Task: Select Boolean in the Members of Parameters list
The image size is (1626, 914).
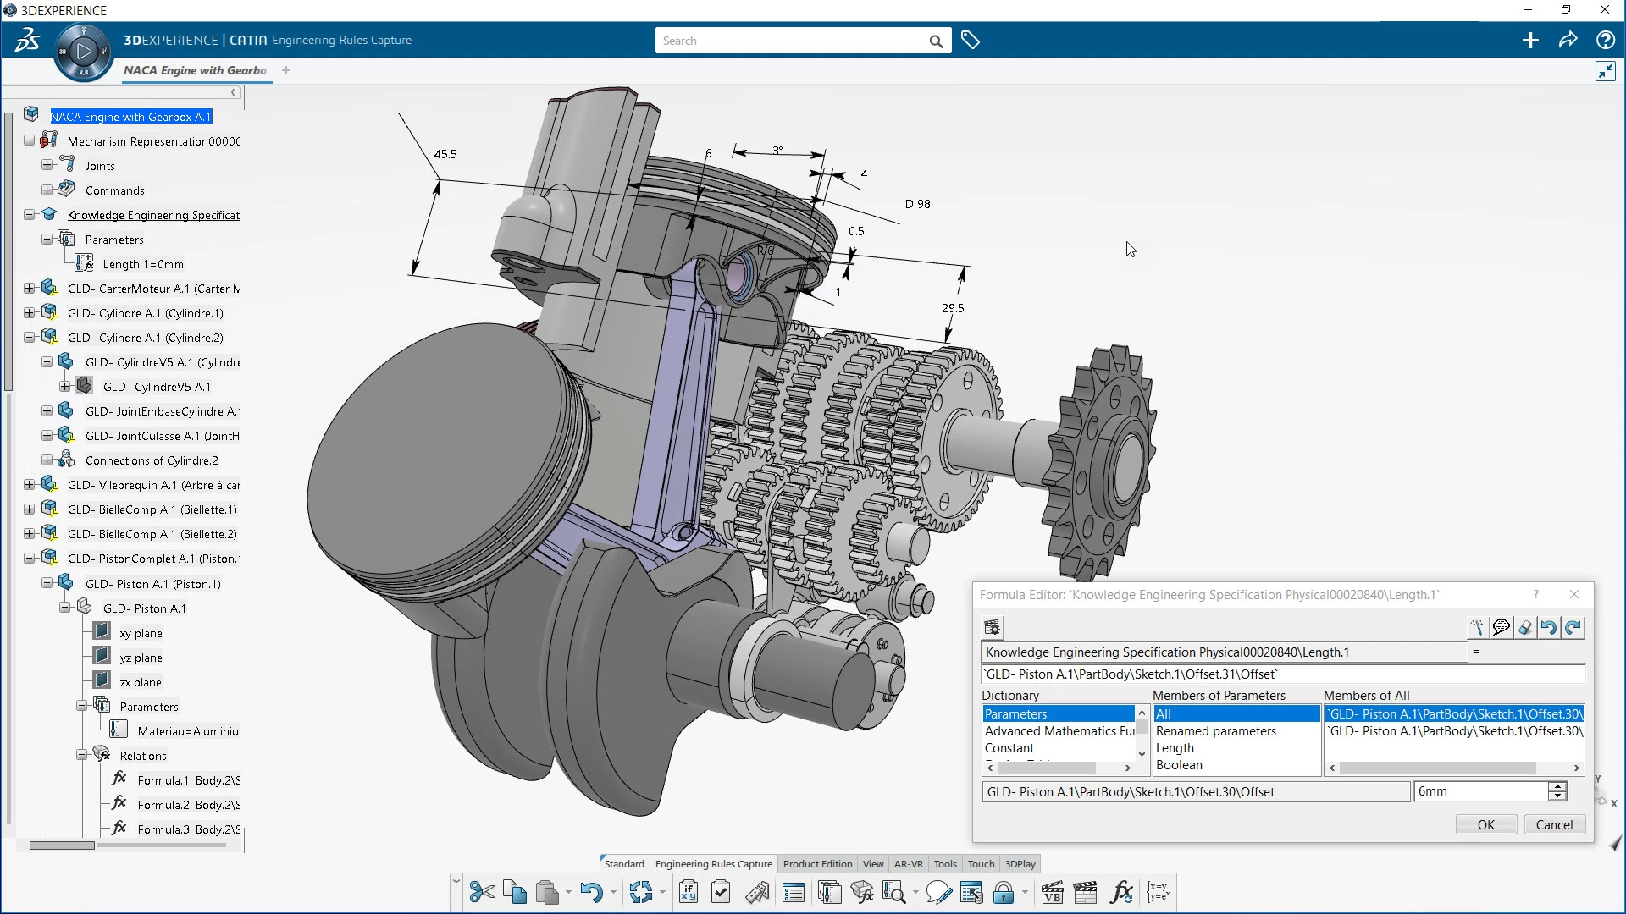Action: [1179, 764]
